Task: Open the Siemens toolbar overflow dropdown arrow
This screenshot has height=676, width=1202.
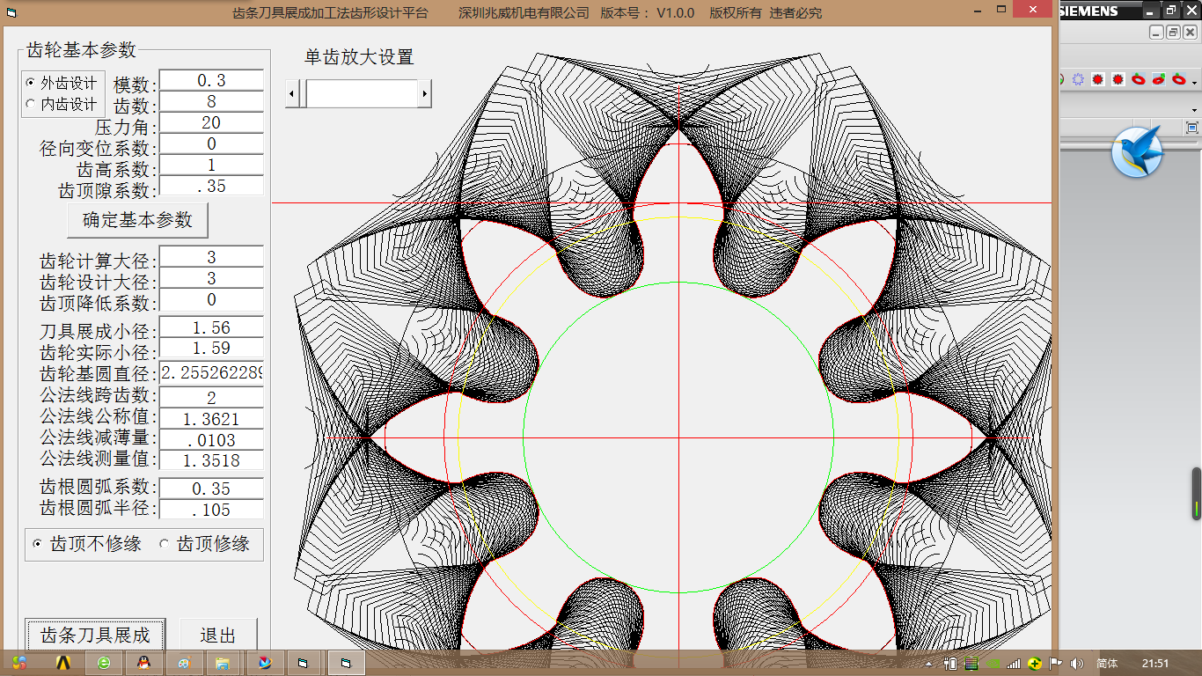Action: (1195, 83)
